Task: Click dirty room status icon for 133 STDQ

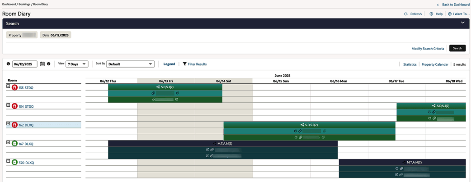Action: tap(14, 88)
